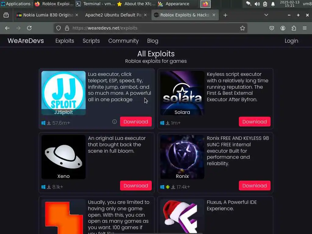Open a new browser tab
Viewport: 312px width, 234px height.
coord(225,15)
